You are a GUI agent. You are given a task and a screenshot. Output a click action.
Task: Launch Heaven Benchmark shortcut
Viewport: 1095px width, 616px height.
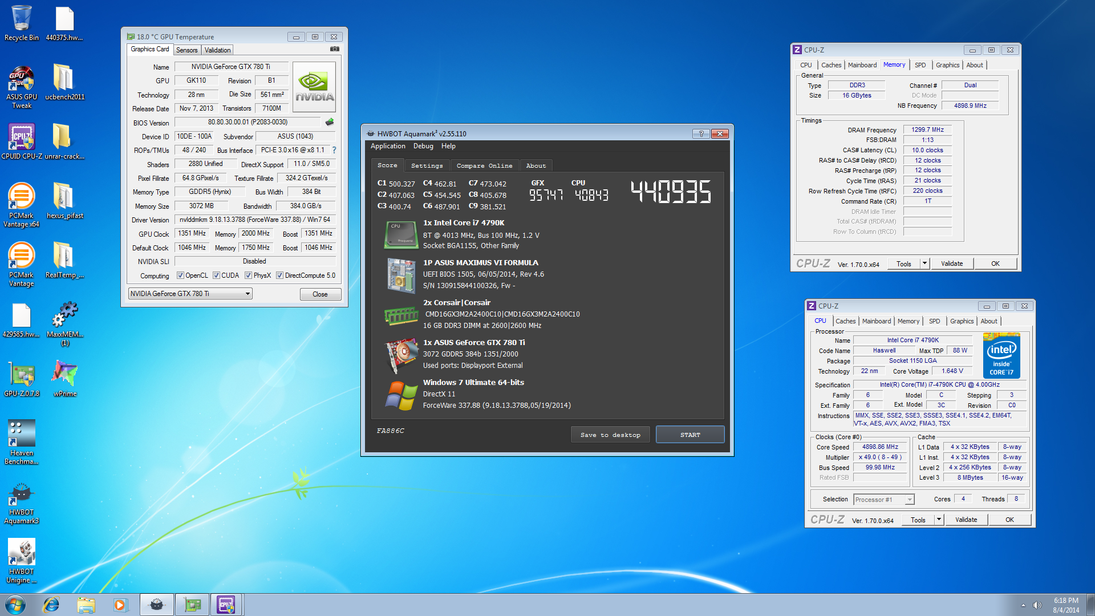point(22,443)
